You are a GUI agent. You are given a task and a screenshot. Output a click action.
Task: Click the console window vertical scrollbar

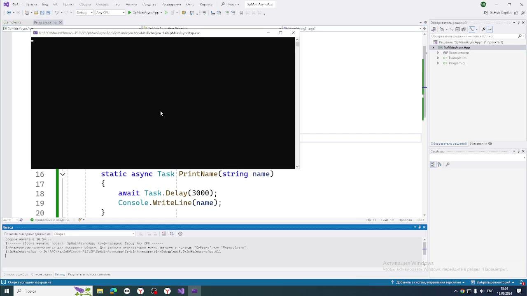297,103
